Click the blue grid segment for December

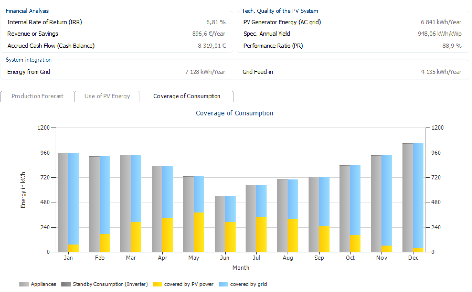tap(418, 195)
